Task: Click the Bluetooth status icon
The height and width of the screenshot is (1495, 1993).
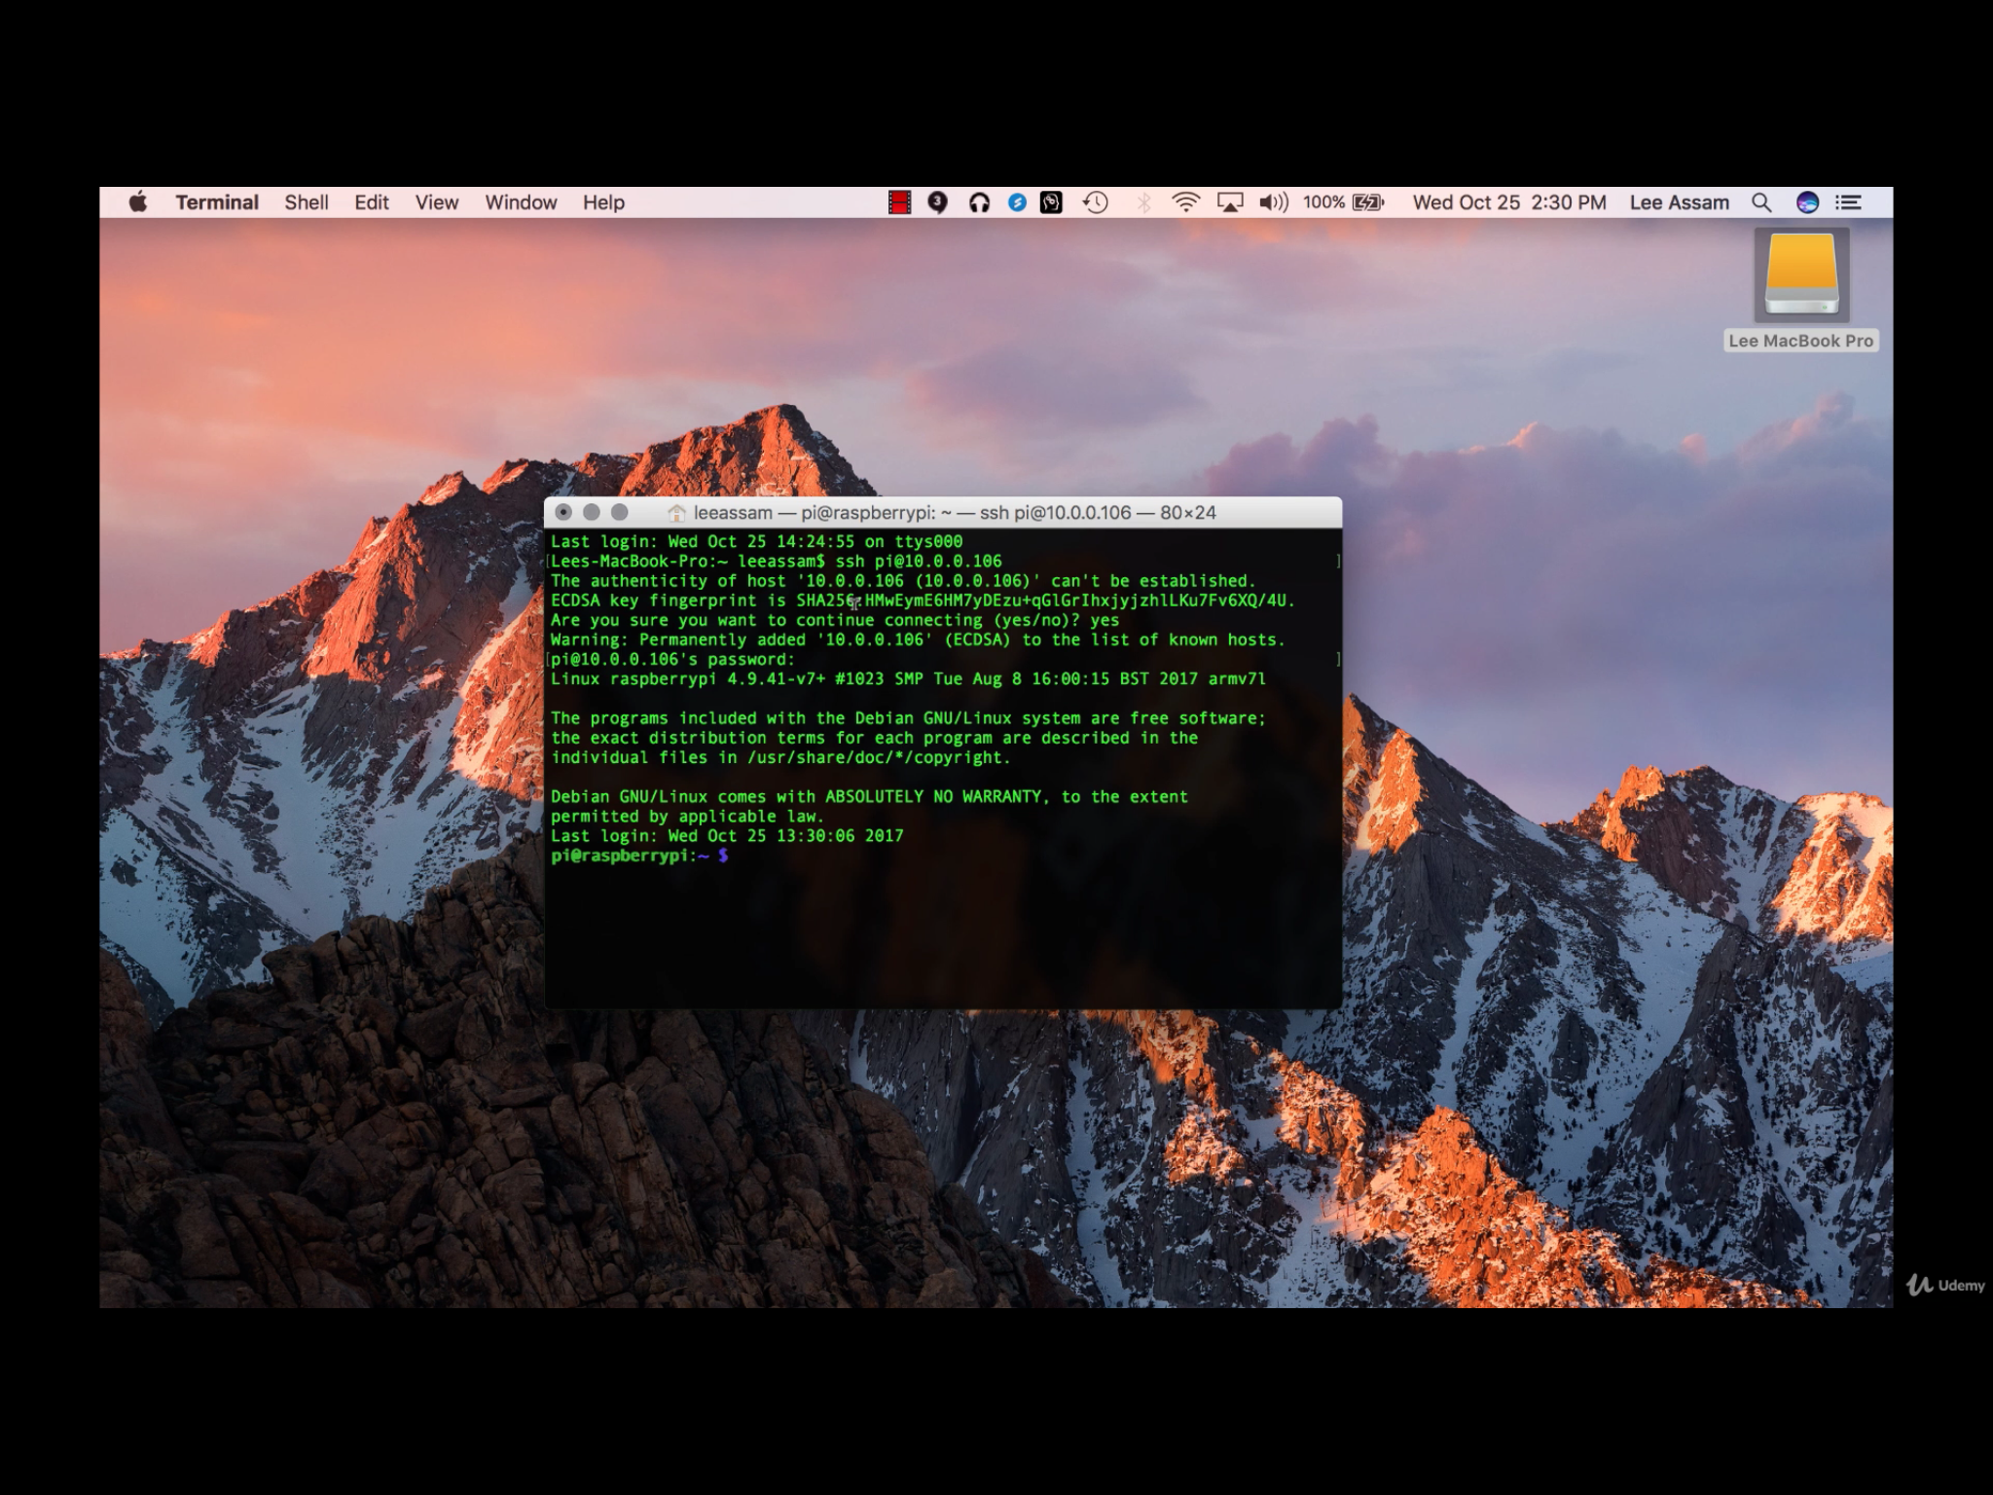Action: (x=1143, y=202)
